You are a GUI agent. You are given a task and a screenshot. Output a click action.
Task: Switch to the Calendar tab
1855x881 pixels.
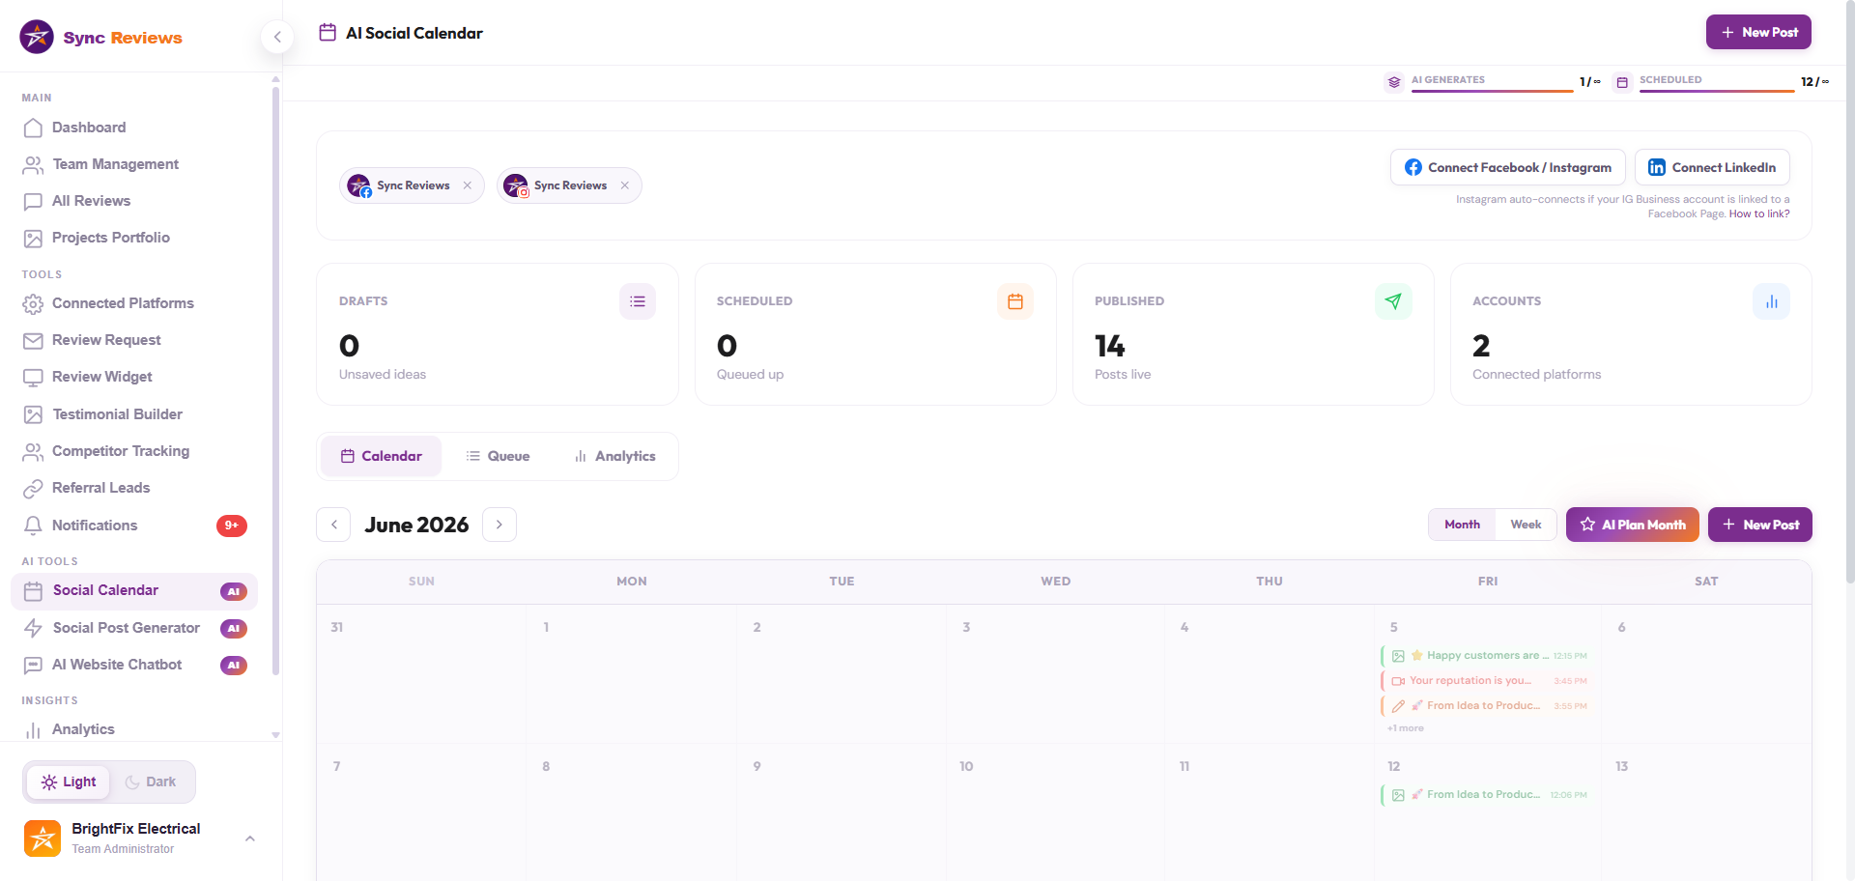(382, 456)
